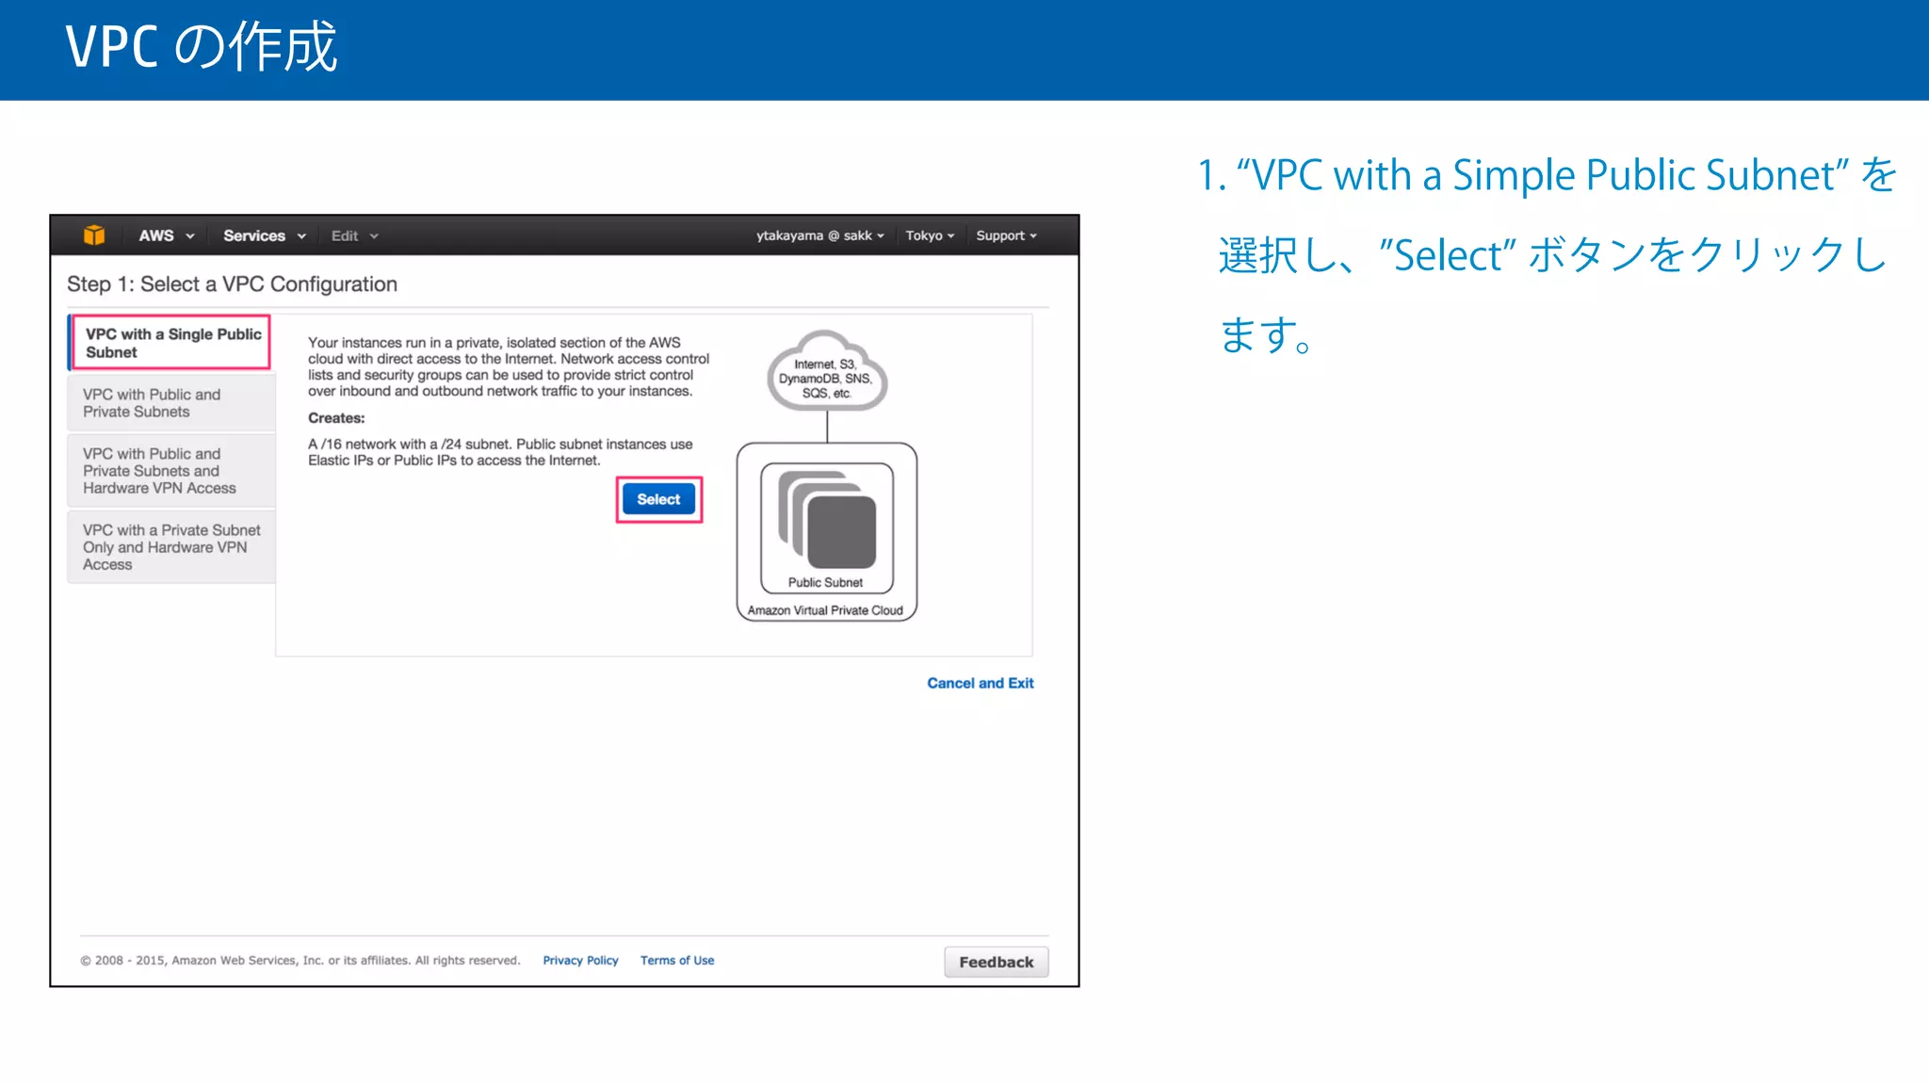Pick Private Subnet Only and Hardware VPN Access
The image size is (1929, 1085).
tap(171, 547)
